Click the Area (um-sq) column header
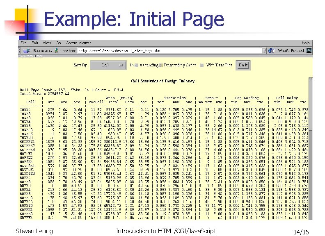Image resolution: width=325 pixels, height=236 pixels. (119, 98)
